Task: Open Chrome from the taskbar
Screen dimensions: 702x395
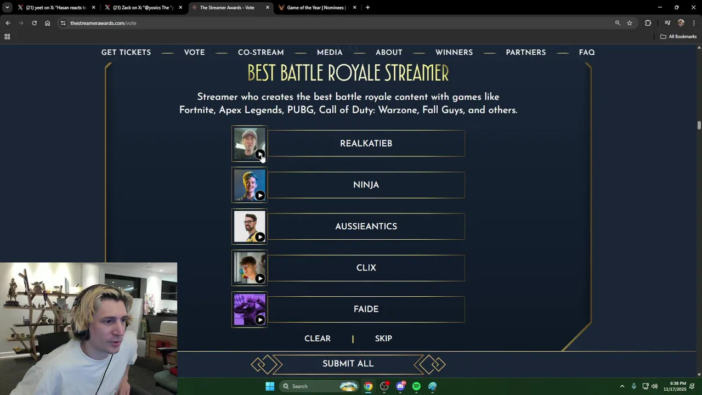Action: [x=368, y=386]
